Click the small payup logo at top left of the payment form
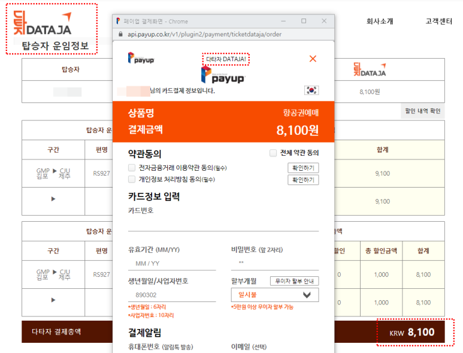The image size is (463, 353). click(x=141, y=58)
